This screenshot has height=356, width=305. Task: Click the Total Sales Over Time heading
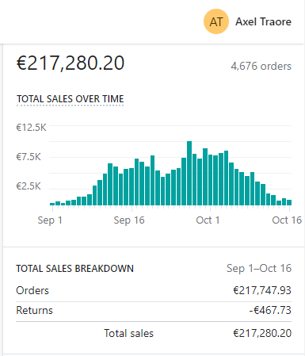pos(70,99)
